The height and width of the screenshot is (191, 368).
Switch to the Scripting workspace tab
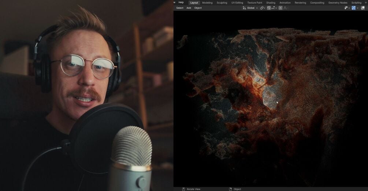point(356,3)
